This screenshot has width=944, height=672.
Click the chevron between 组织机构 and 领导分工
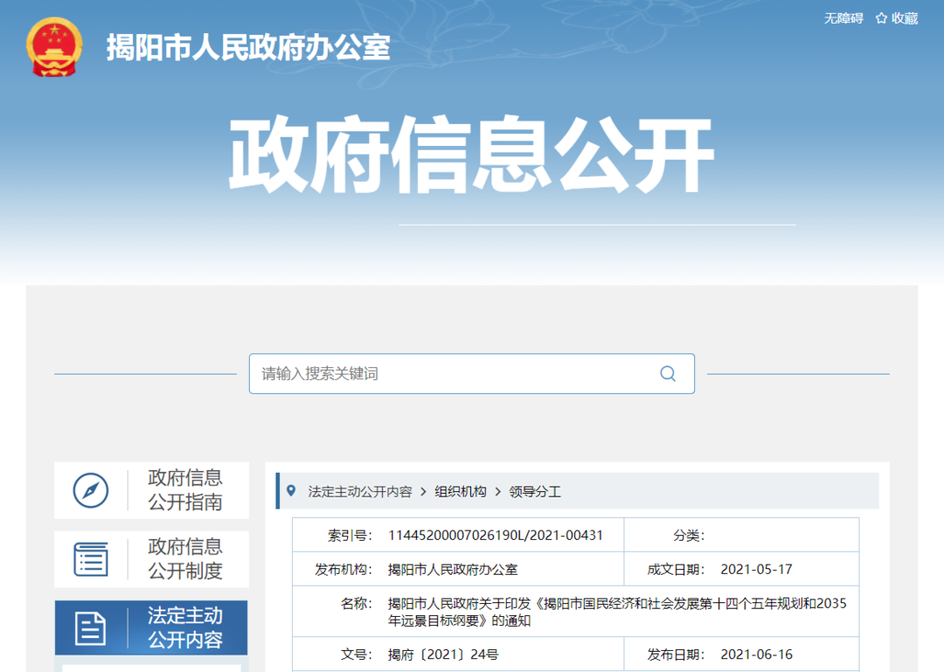(498, 492)
